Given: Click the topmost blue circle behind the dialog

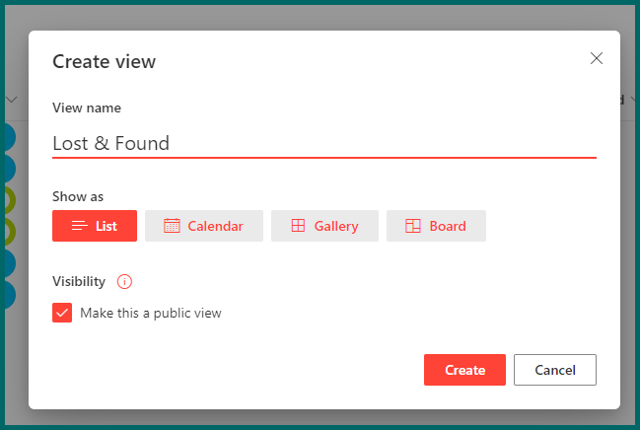Looking at the screenshot, I should pos(10,137).
